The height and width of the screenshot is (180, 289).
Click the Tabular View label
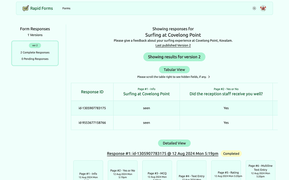tap(174, 70)
